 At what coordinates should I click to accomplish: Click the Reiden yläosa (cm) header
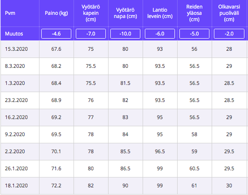pyautogui.click(x=194, y=13)
